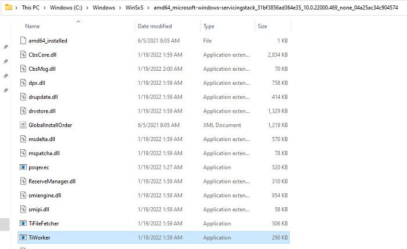
Task: Select the amd64_installed file name
Action: coord(48,41)
